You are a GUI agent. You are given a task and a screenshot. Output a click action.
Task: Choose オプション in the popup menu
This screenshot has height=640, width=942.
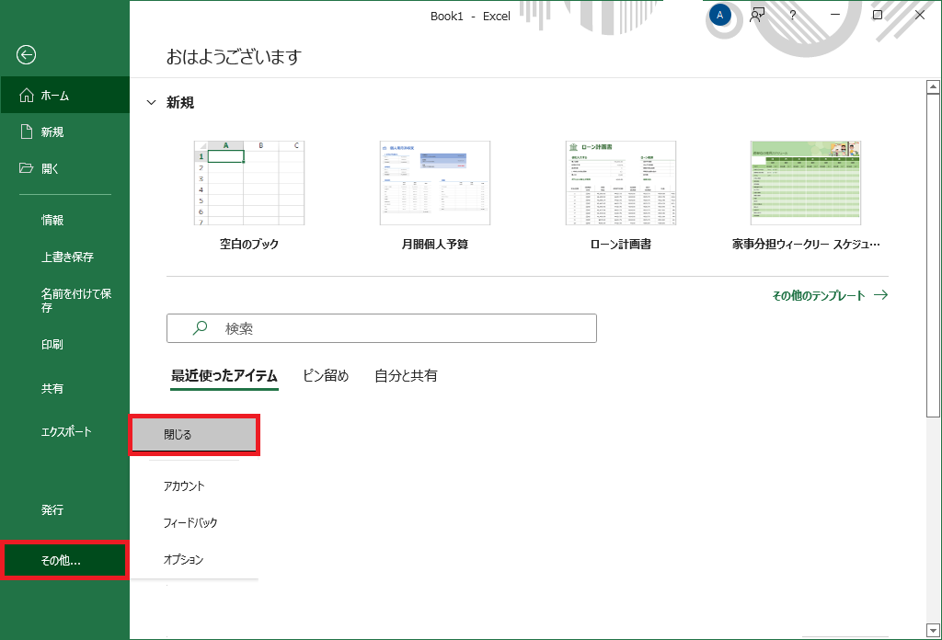[183, 559]
